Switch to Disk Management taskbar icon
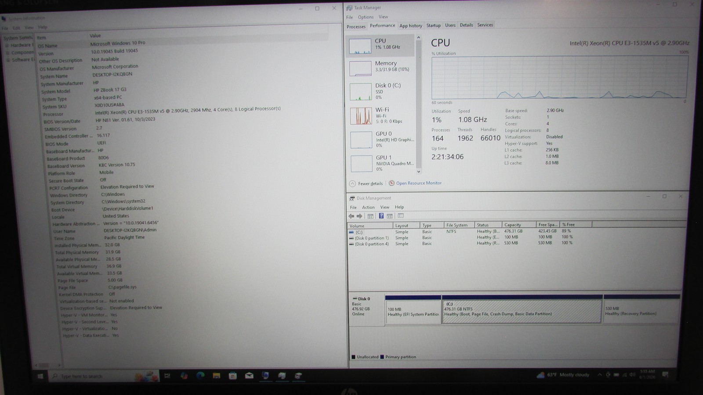The width and height of the screenshot is (703, 395). coord(298,376)
